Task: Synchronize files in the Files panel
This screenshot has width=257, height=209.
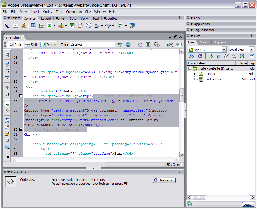Action: click(242, 56)
